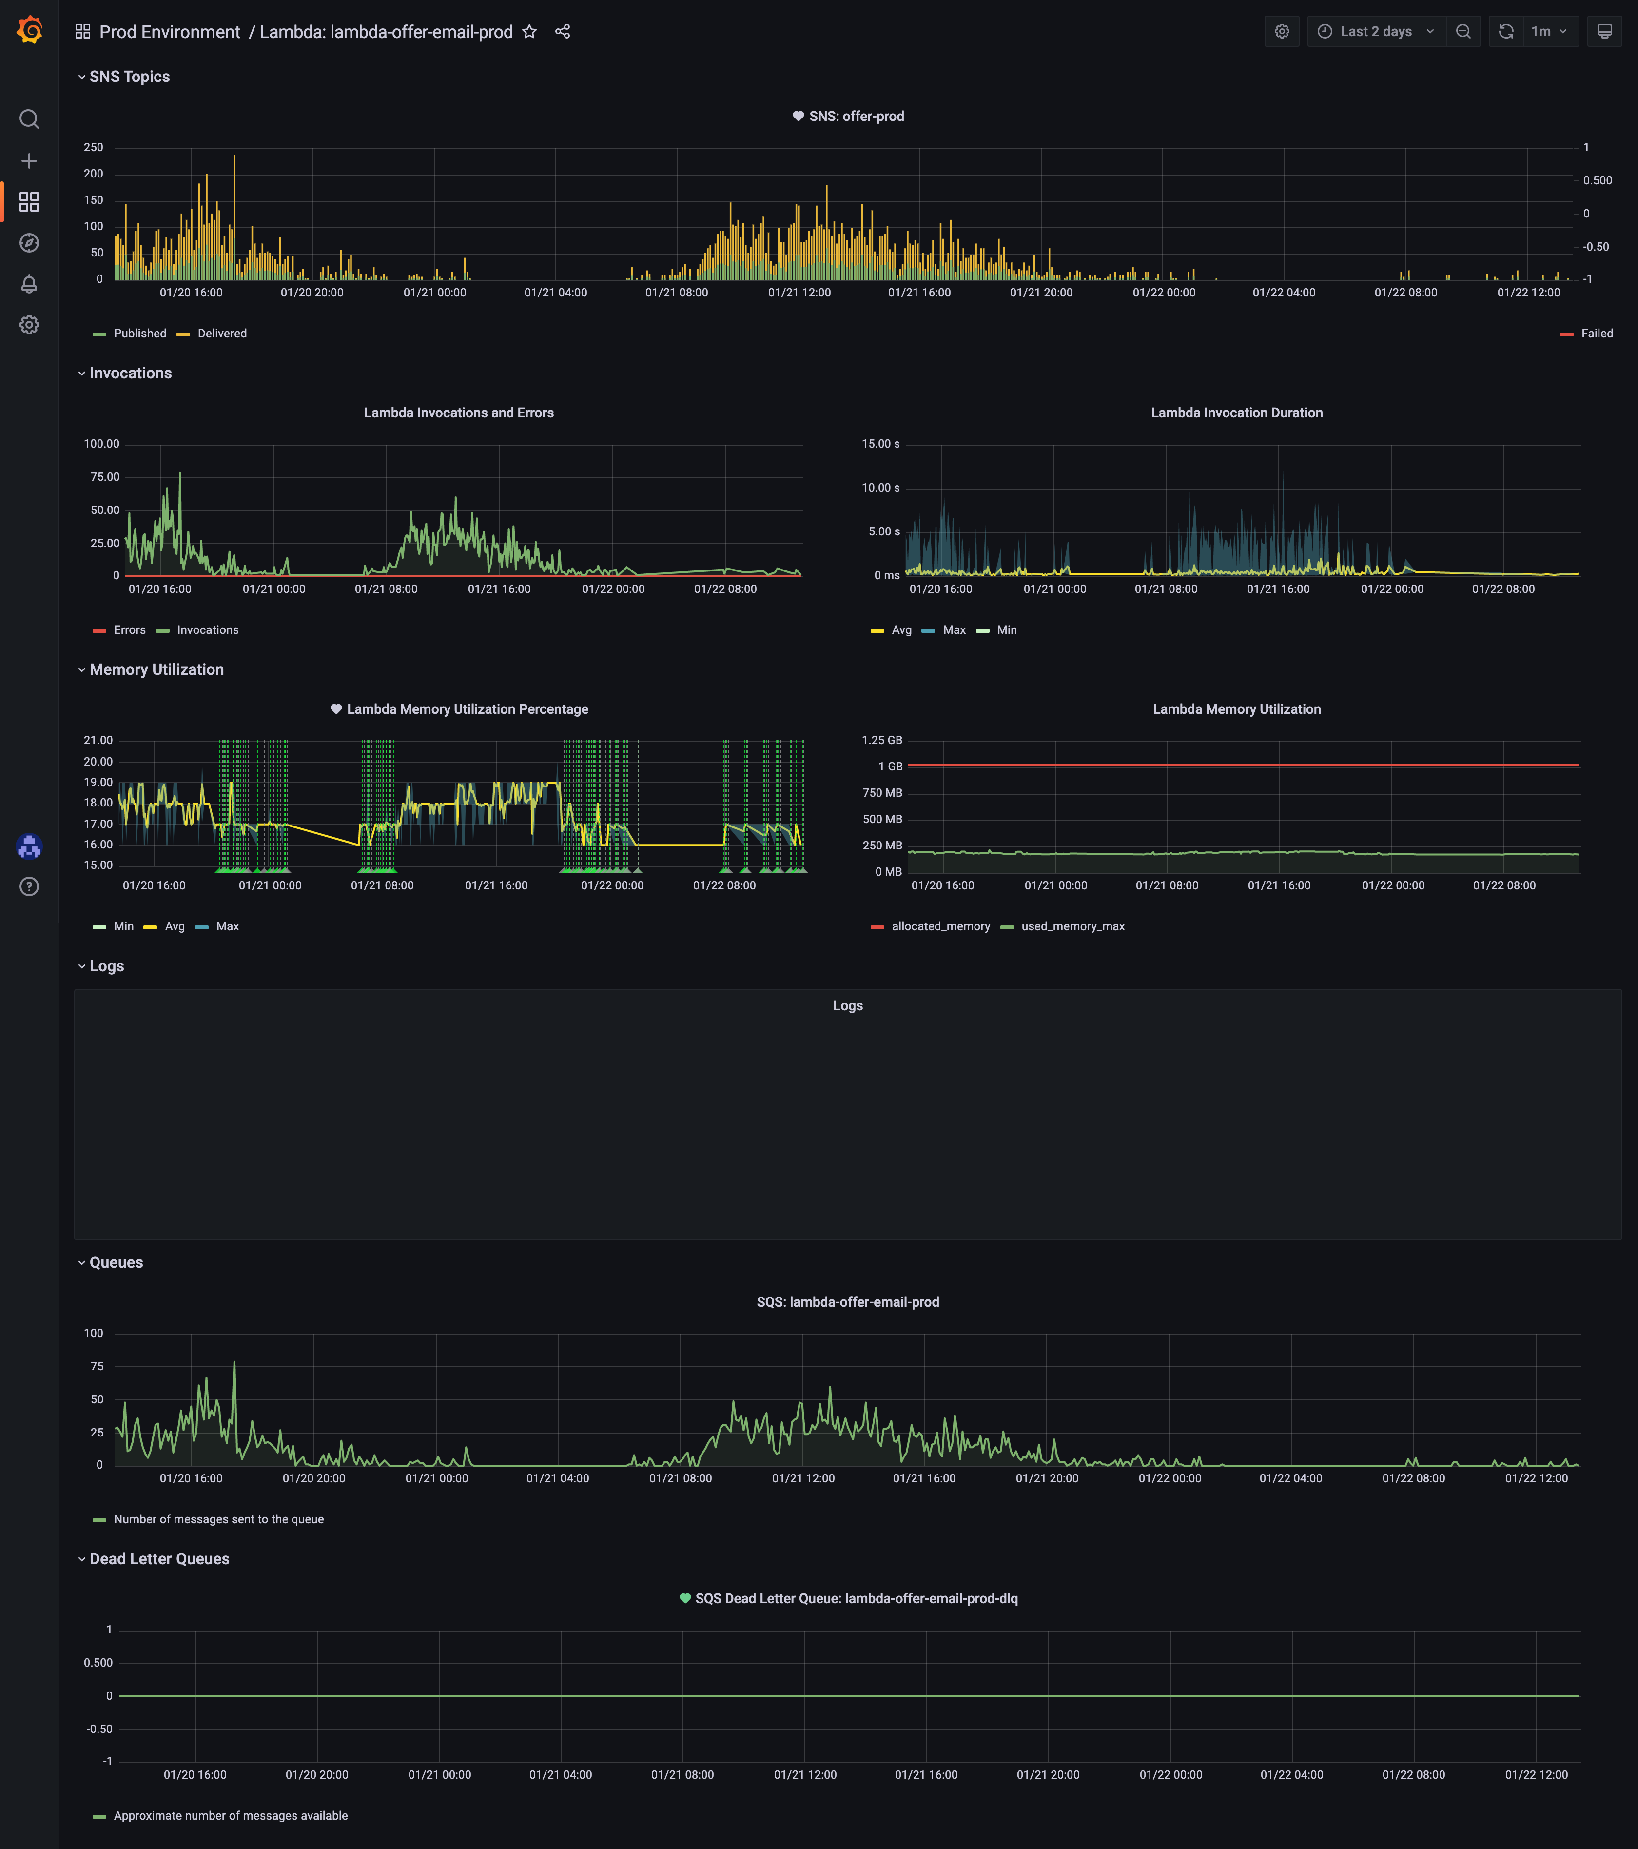The image size is (1638, 1849).
Task: Toggle the Errors series in legend
Action: pyautogui.click(x=129, y=630)
